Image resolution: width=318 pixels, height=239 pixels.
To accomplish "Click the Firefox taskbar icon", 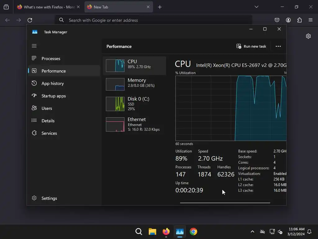I will pos(166,232).
